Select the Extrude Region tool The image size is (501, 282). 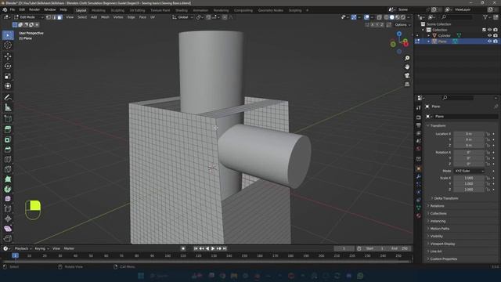[8, 129]
